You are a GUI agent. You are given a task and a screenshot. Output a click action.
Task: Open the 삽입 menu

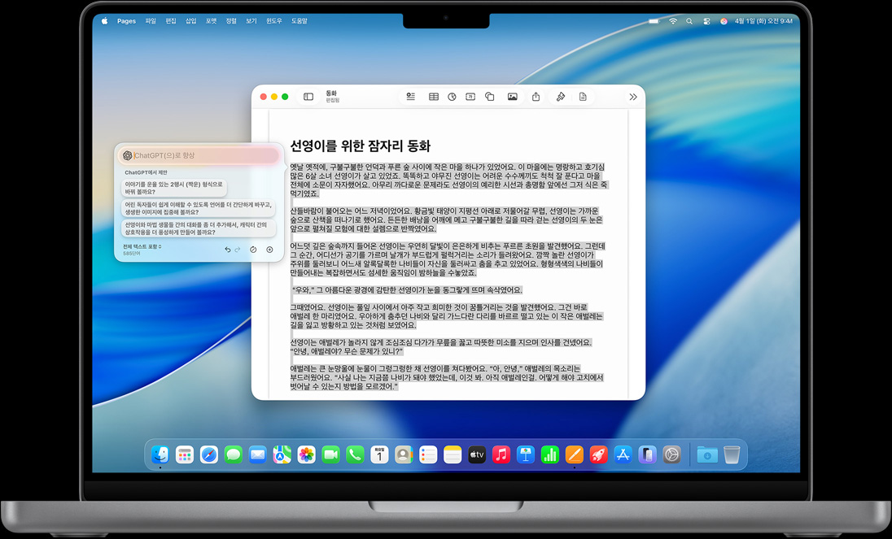pos(191,21)
